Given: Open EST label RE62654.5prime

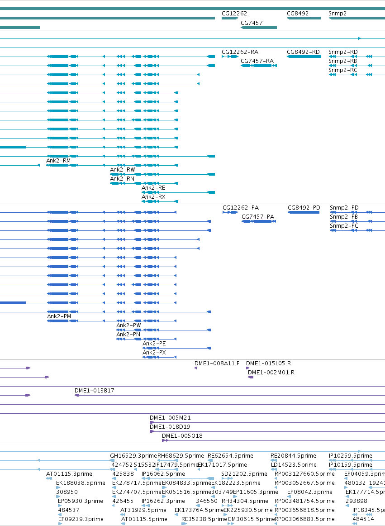Looking at the screenshot, I should point(230,455).
